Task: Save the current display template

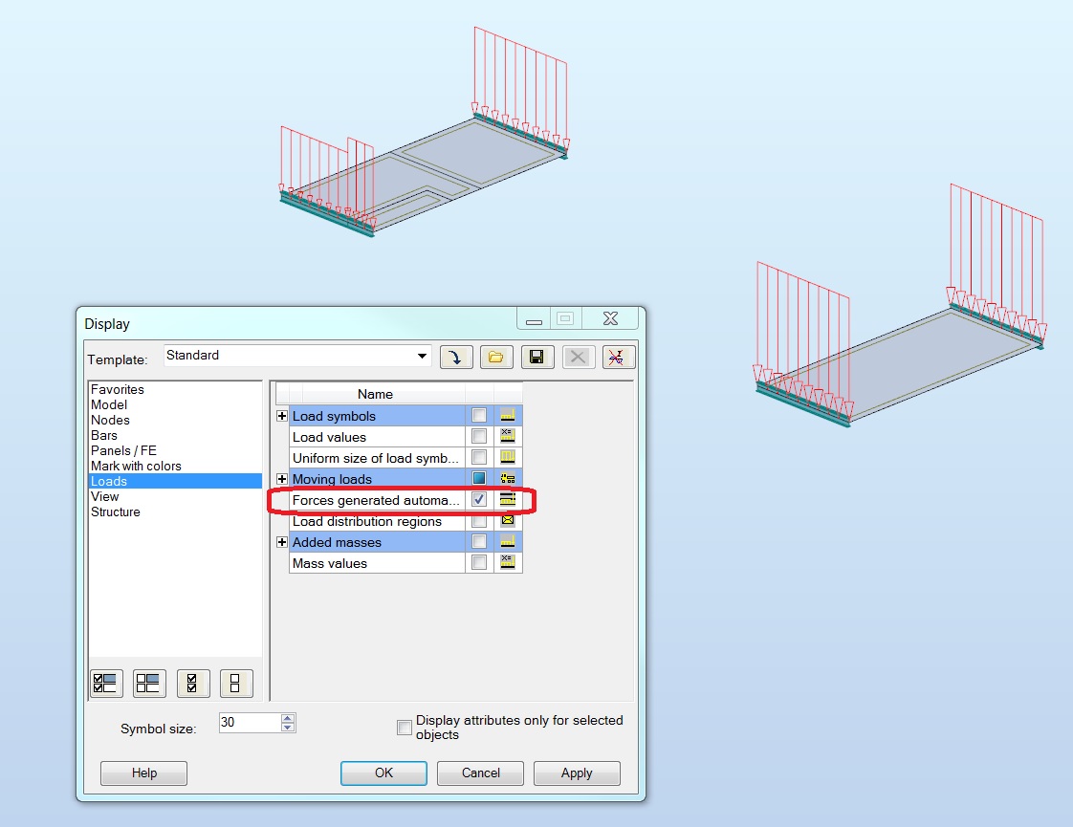Action: pyautogui.click(x=536, y=356)
